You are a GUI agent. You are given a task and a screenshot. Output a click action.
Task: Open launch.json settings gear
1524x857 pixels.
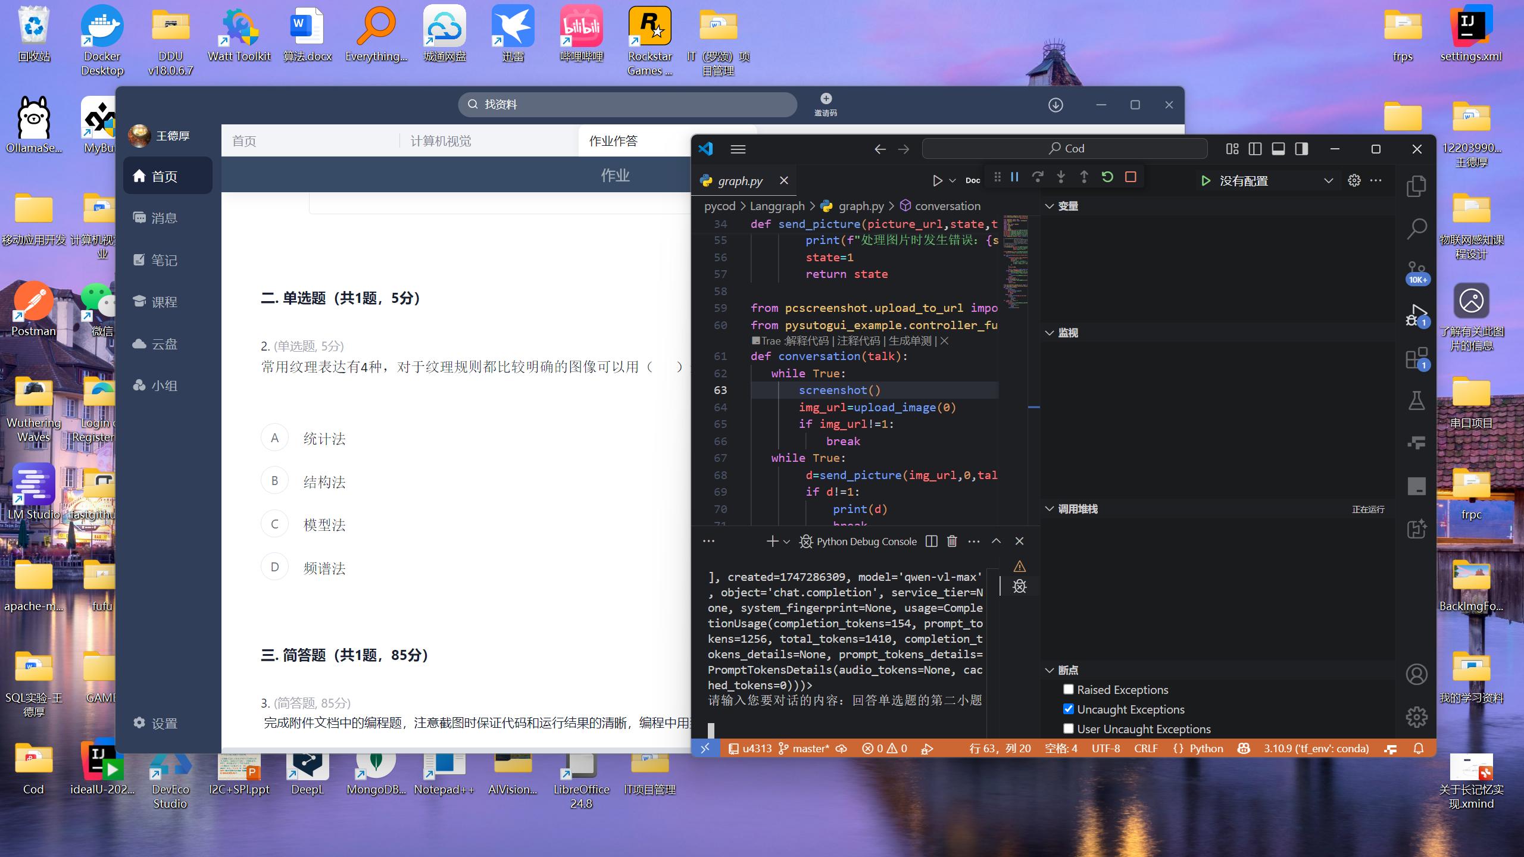tap(1354, 180)
